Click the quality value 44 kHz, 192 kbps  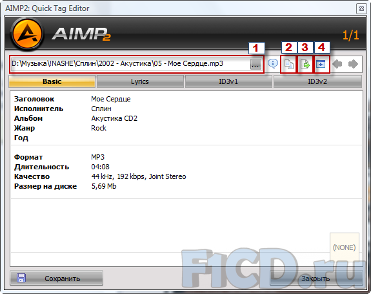click(139, 176)
